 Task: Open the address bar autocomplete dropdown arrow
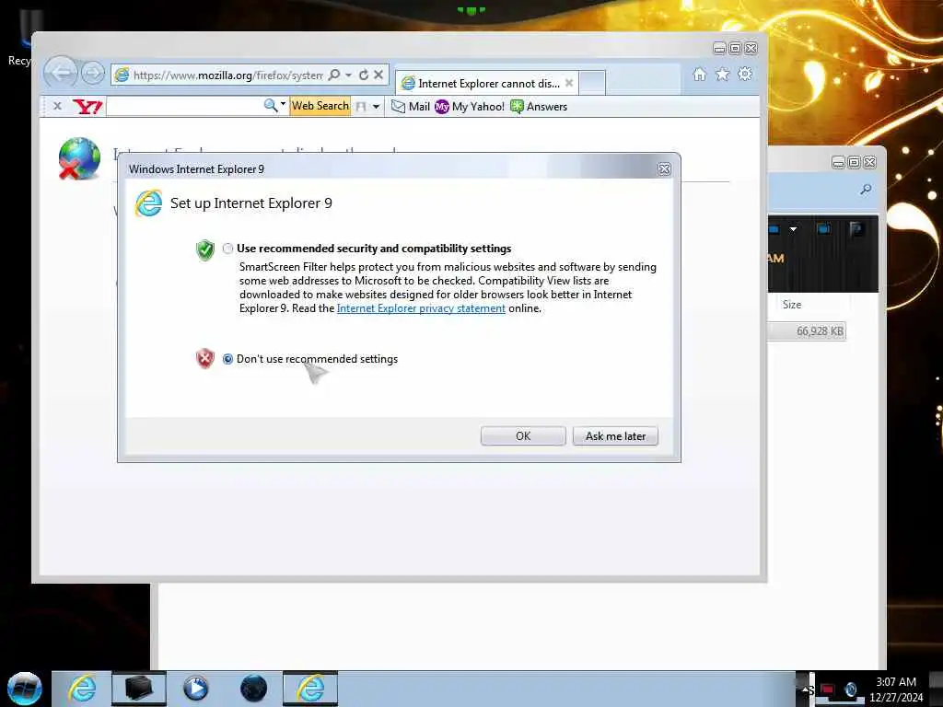click(x=348, y=75)
